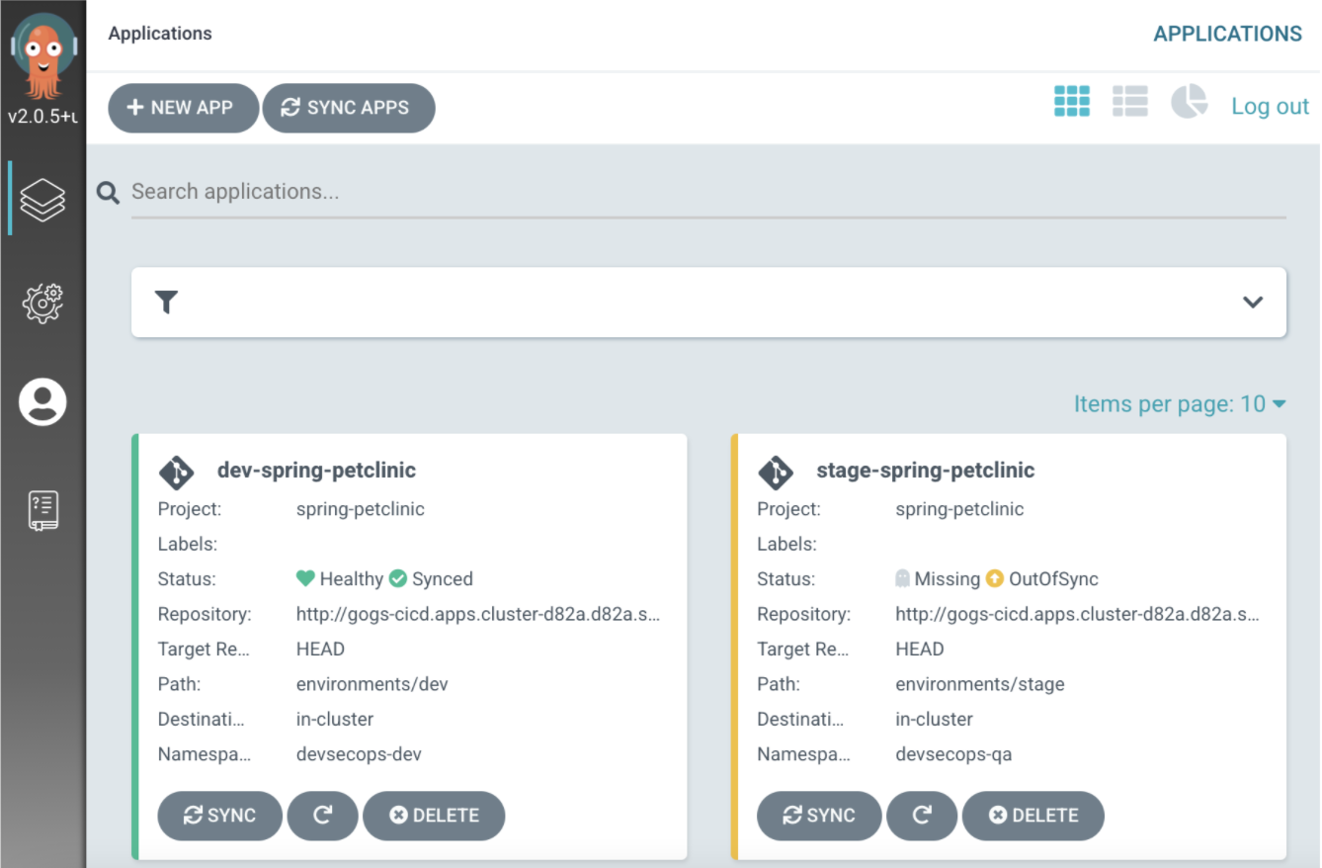Delete the stage-spring-petclinic application

[x=1033, y=815]
